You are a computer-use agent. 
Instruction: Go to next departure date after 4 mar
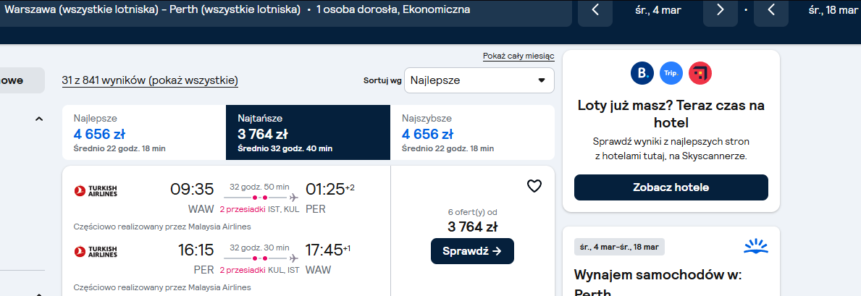pos(721,10)
